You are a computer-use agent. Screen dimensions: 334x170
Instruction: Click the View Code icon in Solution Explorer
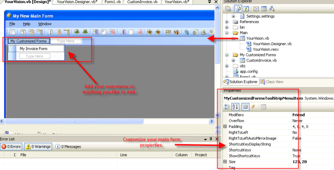pos(256,9)
